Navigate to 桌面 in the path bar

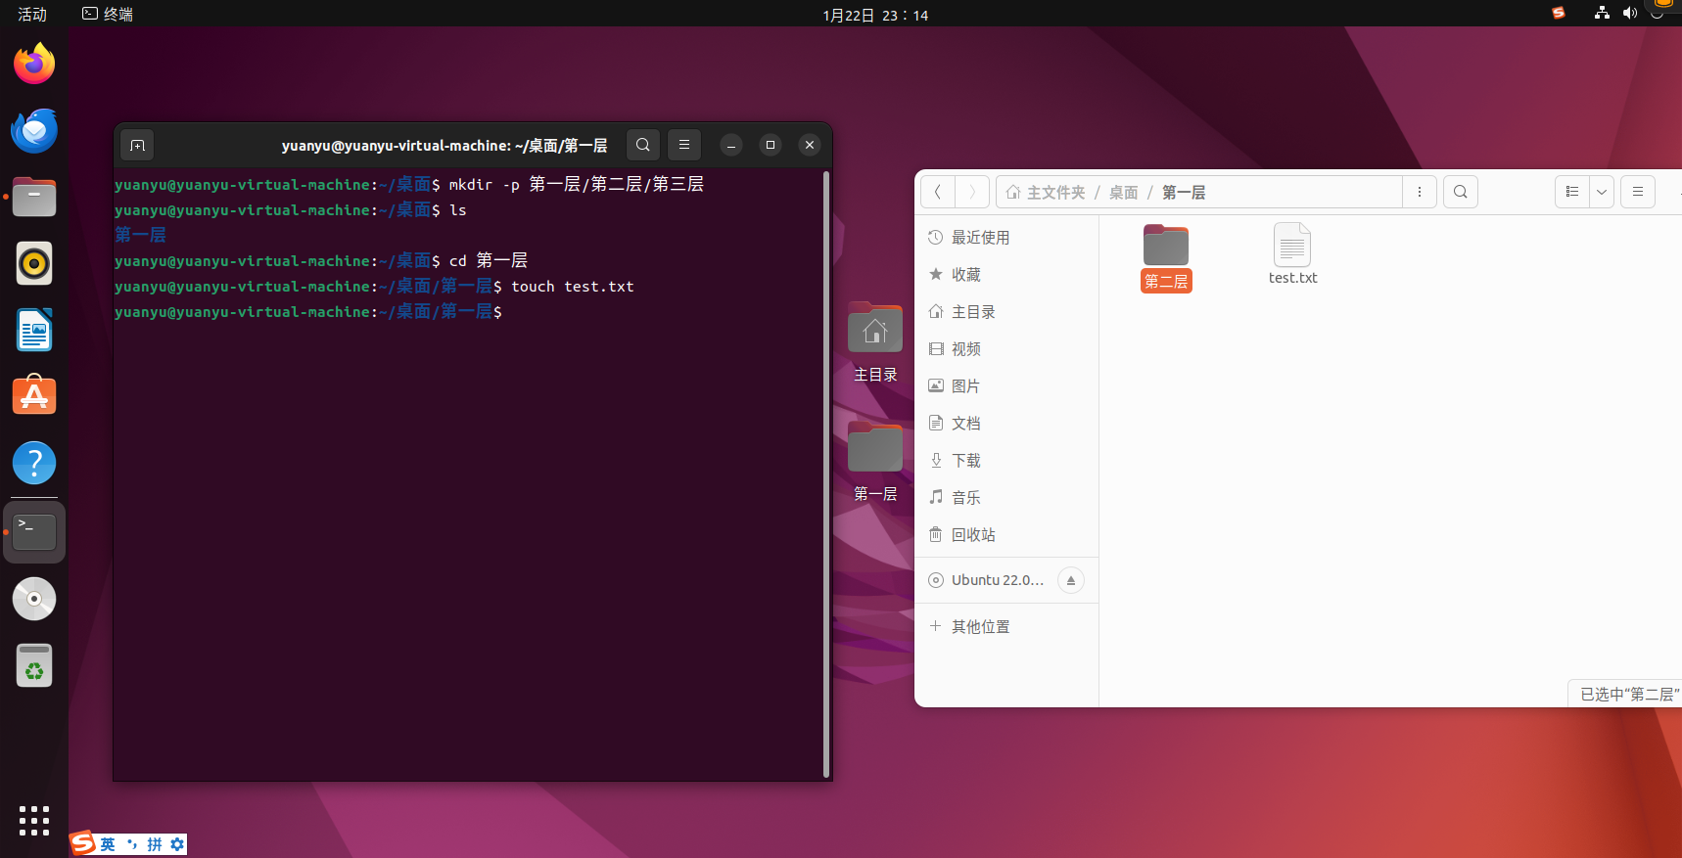(x=1123, y=193)
